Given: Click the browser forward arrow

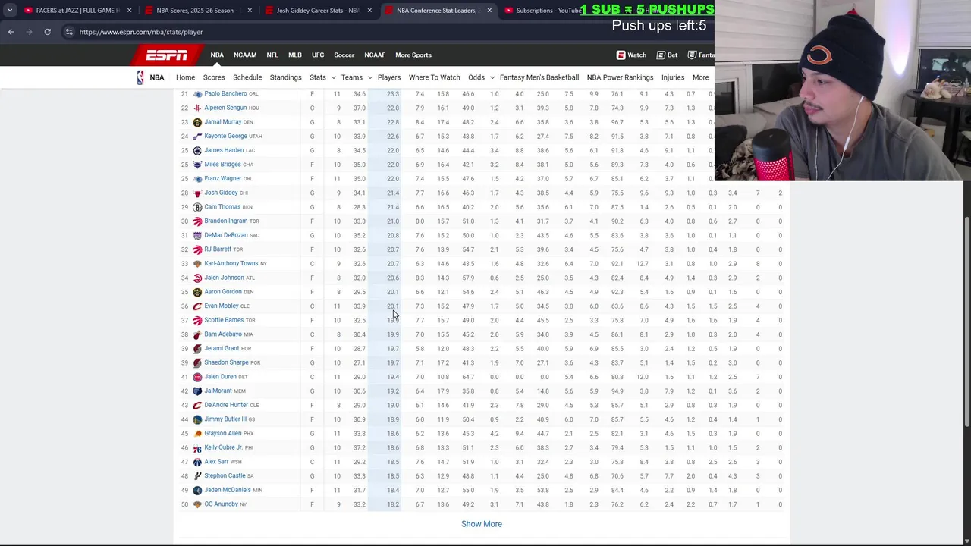Looking at the screenshot, I should [29, 32].
